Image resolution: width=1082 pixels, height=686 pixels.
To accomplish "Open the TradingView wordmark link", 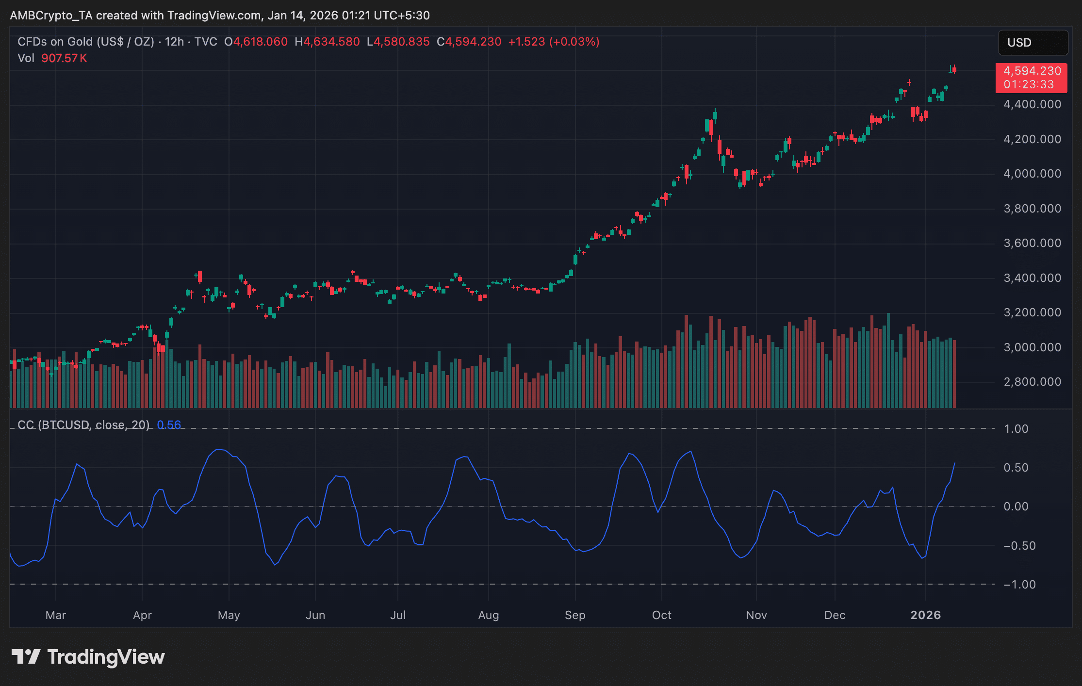I will coord(106,657).
